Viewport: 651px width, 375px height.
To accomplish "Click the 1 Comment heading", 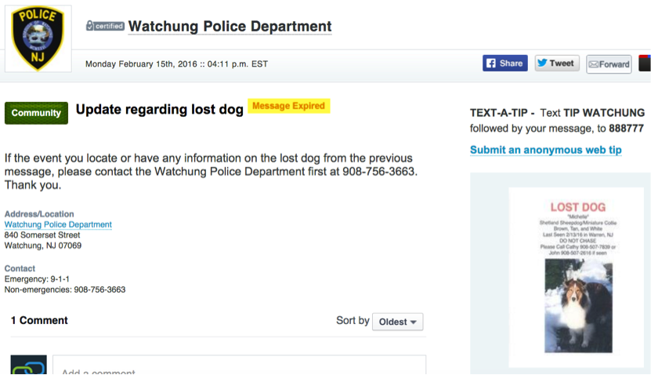I will (x=39, y=320).
